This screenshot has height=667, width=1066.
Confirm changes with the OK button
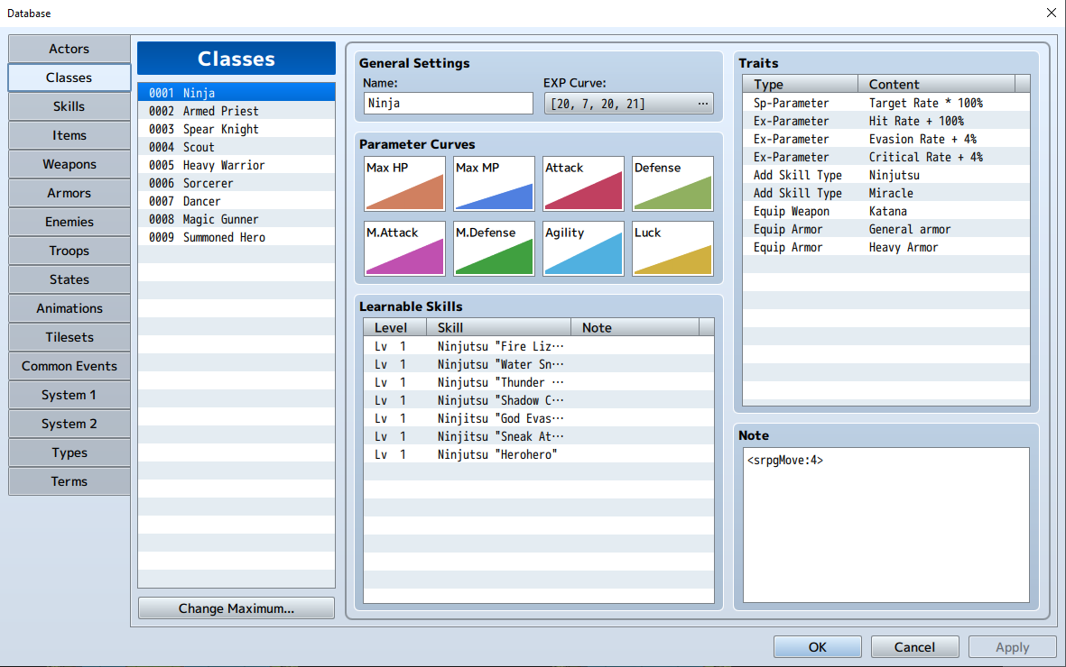pos(817,646)
